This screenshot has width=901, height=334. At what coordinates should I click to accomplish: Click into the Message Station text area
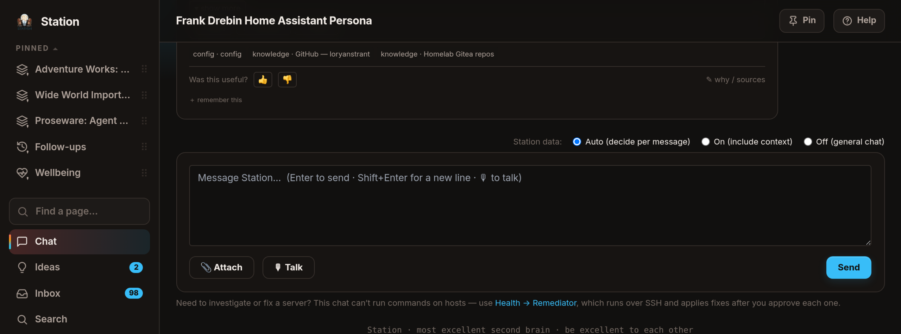[x=530, y=205]
